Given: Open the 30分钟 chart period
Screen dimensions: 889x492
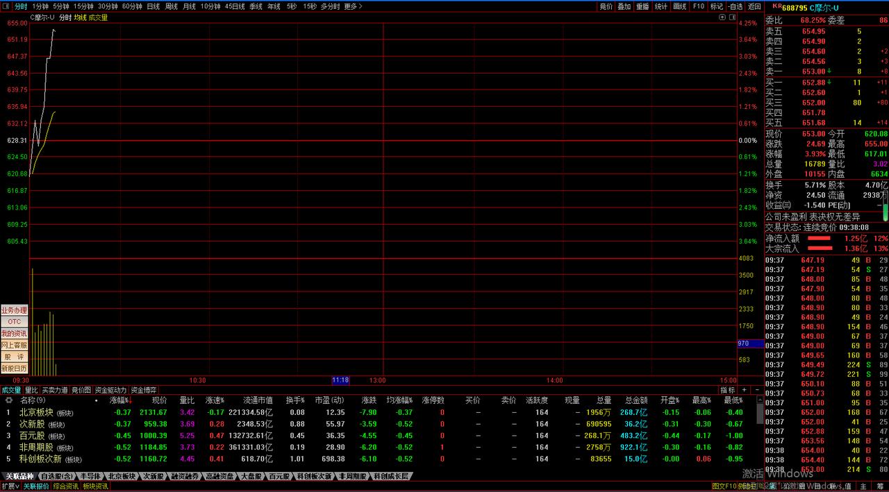Looking at the screenshot, I should 108,6.
